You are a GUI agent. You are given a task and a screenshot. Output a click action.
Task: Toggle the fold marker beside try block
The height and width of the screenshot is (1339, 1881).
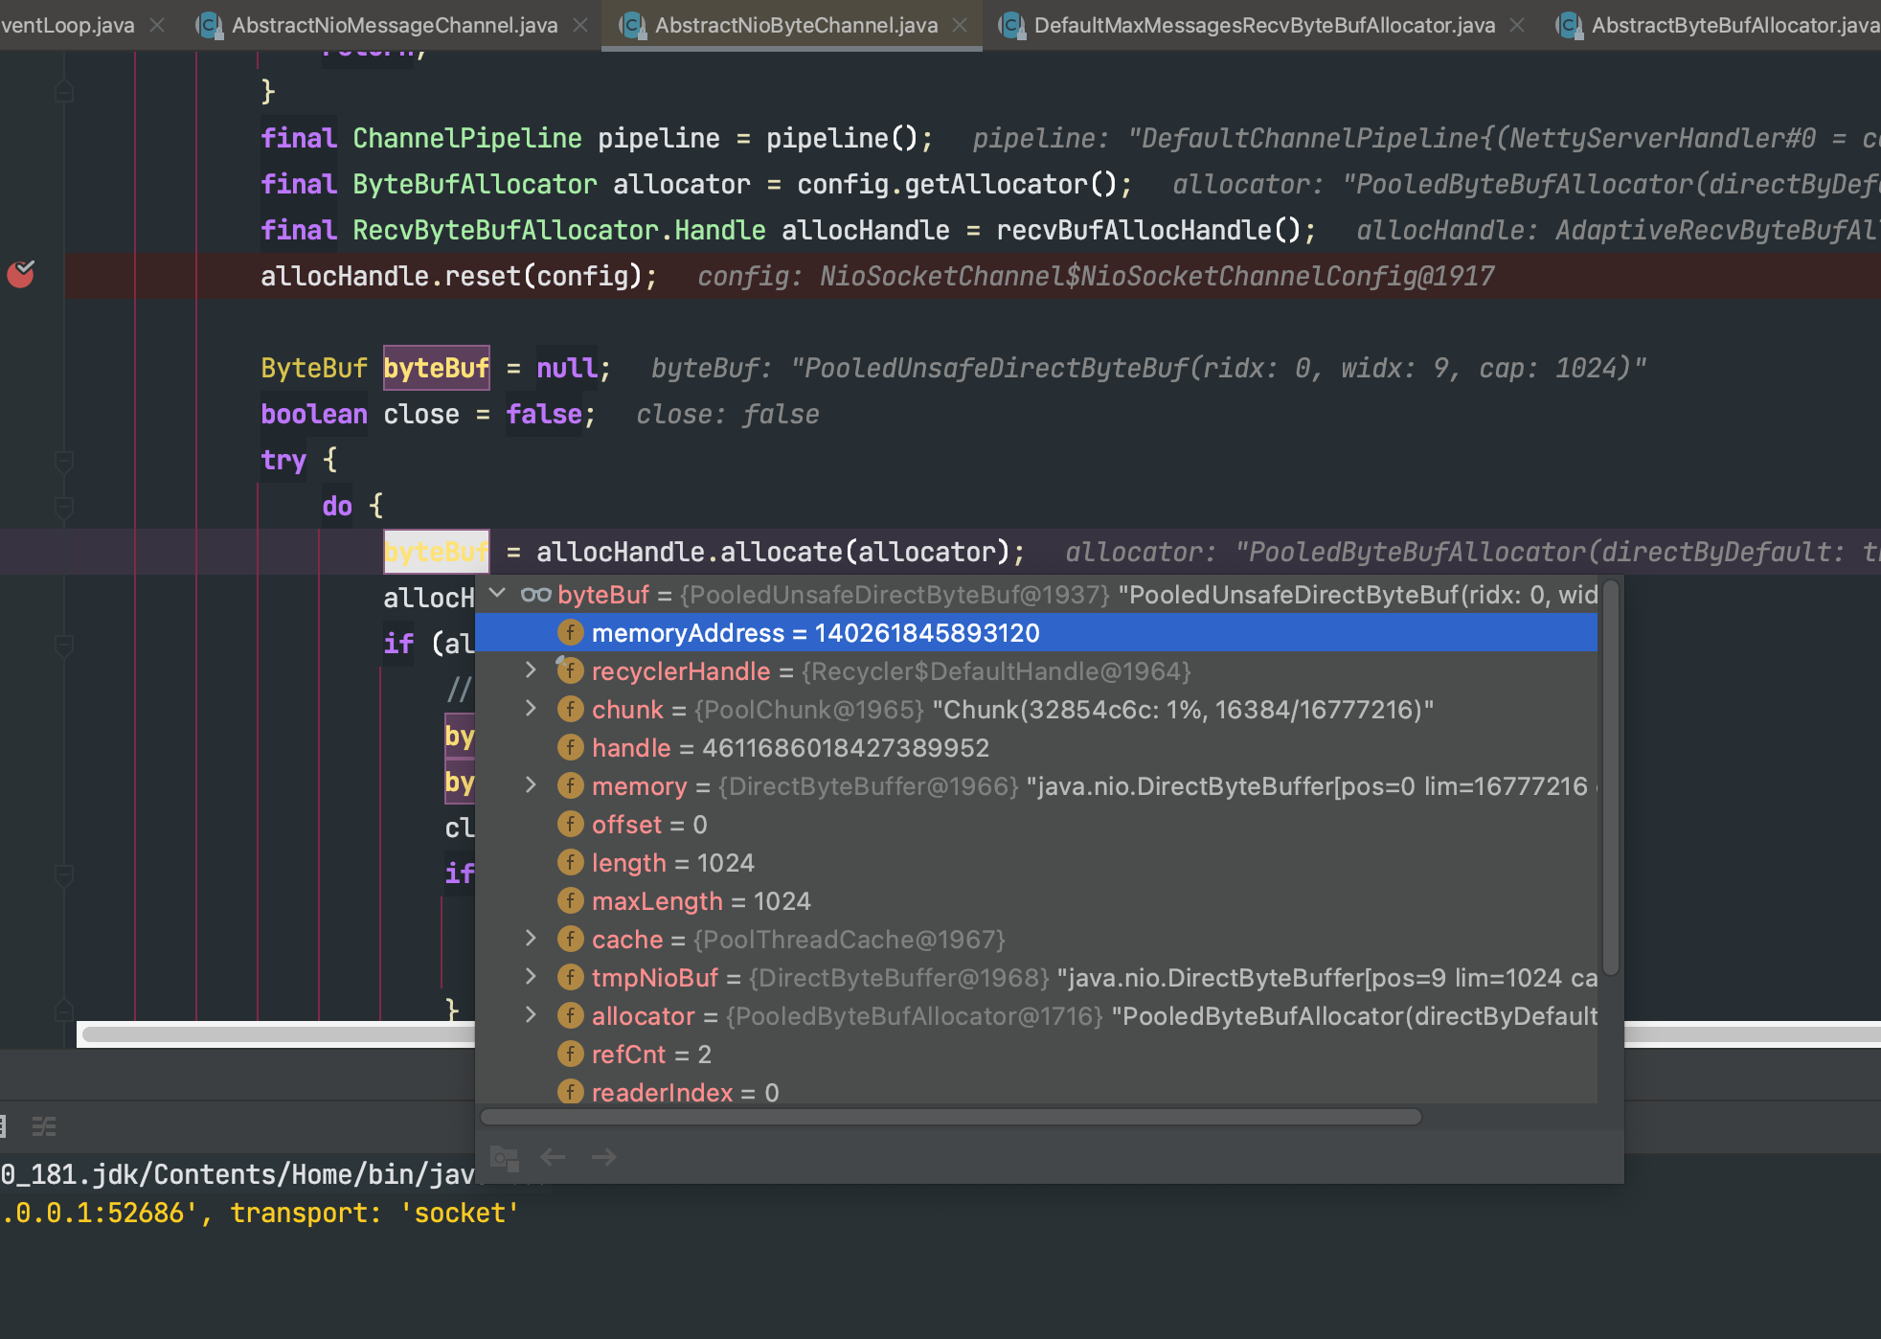64,461
